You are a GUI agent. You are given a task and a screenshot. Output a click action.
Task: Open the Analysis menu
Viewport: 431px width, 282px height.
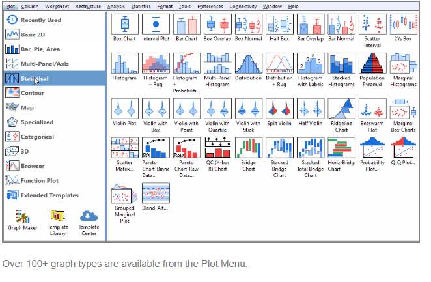[116, 6]
